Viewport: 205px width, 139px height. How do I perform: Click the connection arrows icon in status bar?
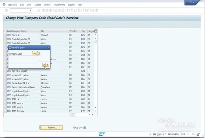193,134
